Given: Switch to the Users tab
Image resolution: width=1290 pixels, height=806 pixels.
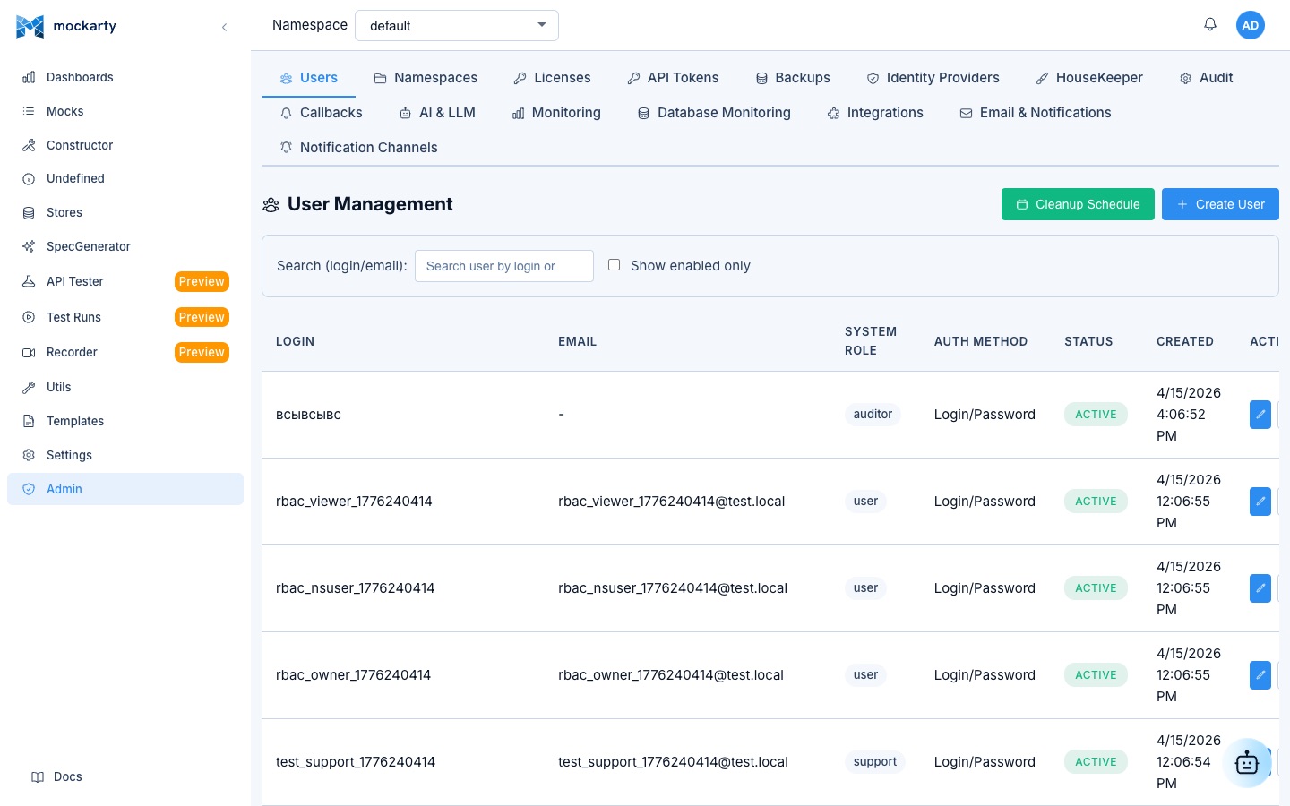Looking at the screenshot, I should (308, 78).
